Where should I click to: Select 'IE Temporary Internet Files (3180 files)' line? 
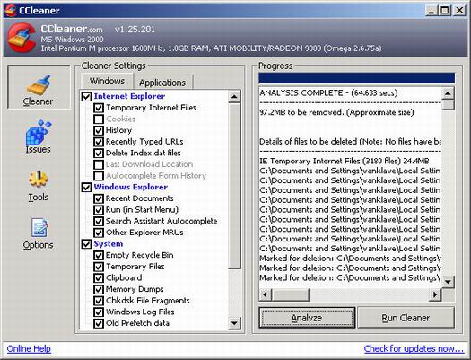coord(345,161)
